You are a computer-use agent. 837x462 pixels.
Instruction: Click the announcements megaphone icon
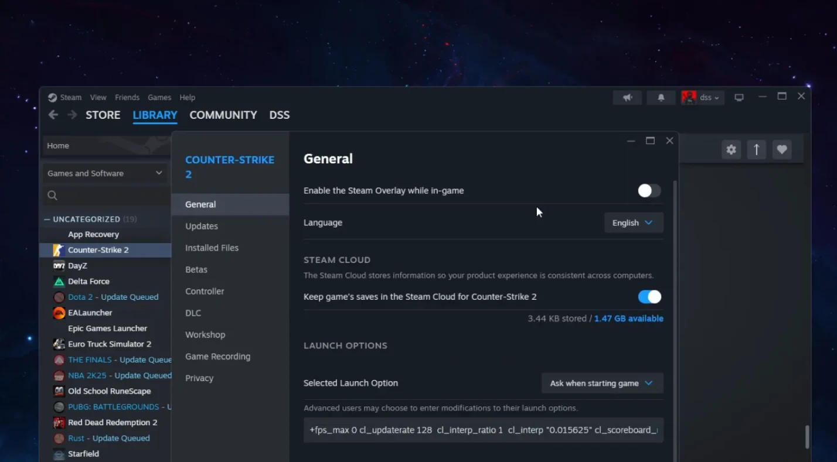(627, 98)
